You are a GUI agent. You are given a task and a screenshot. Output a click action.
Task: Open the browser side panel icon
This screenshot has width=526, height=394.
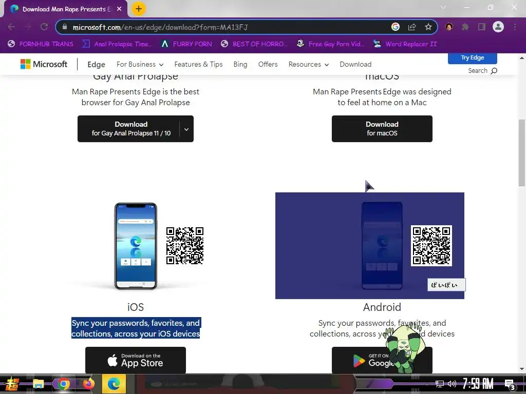482,27
